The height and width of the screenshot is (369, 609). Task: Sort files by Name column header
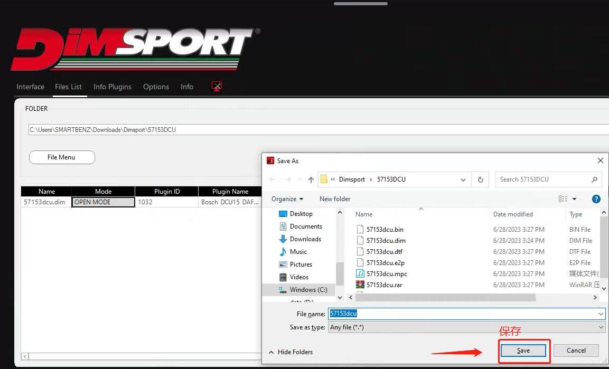(364, 214)
